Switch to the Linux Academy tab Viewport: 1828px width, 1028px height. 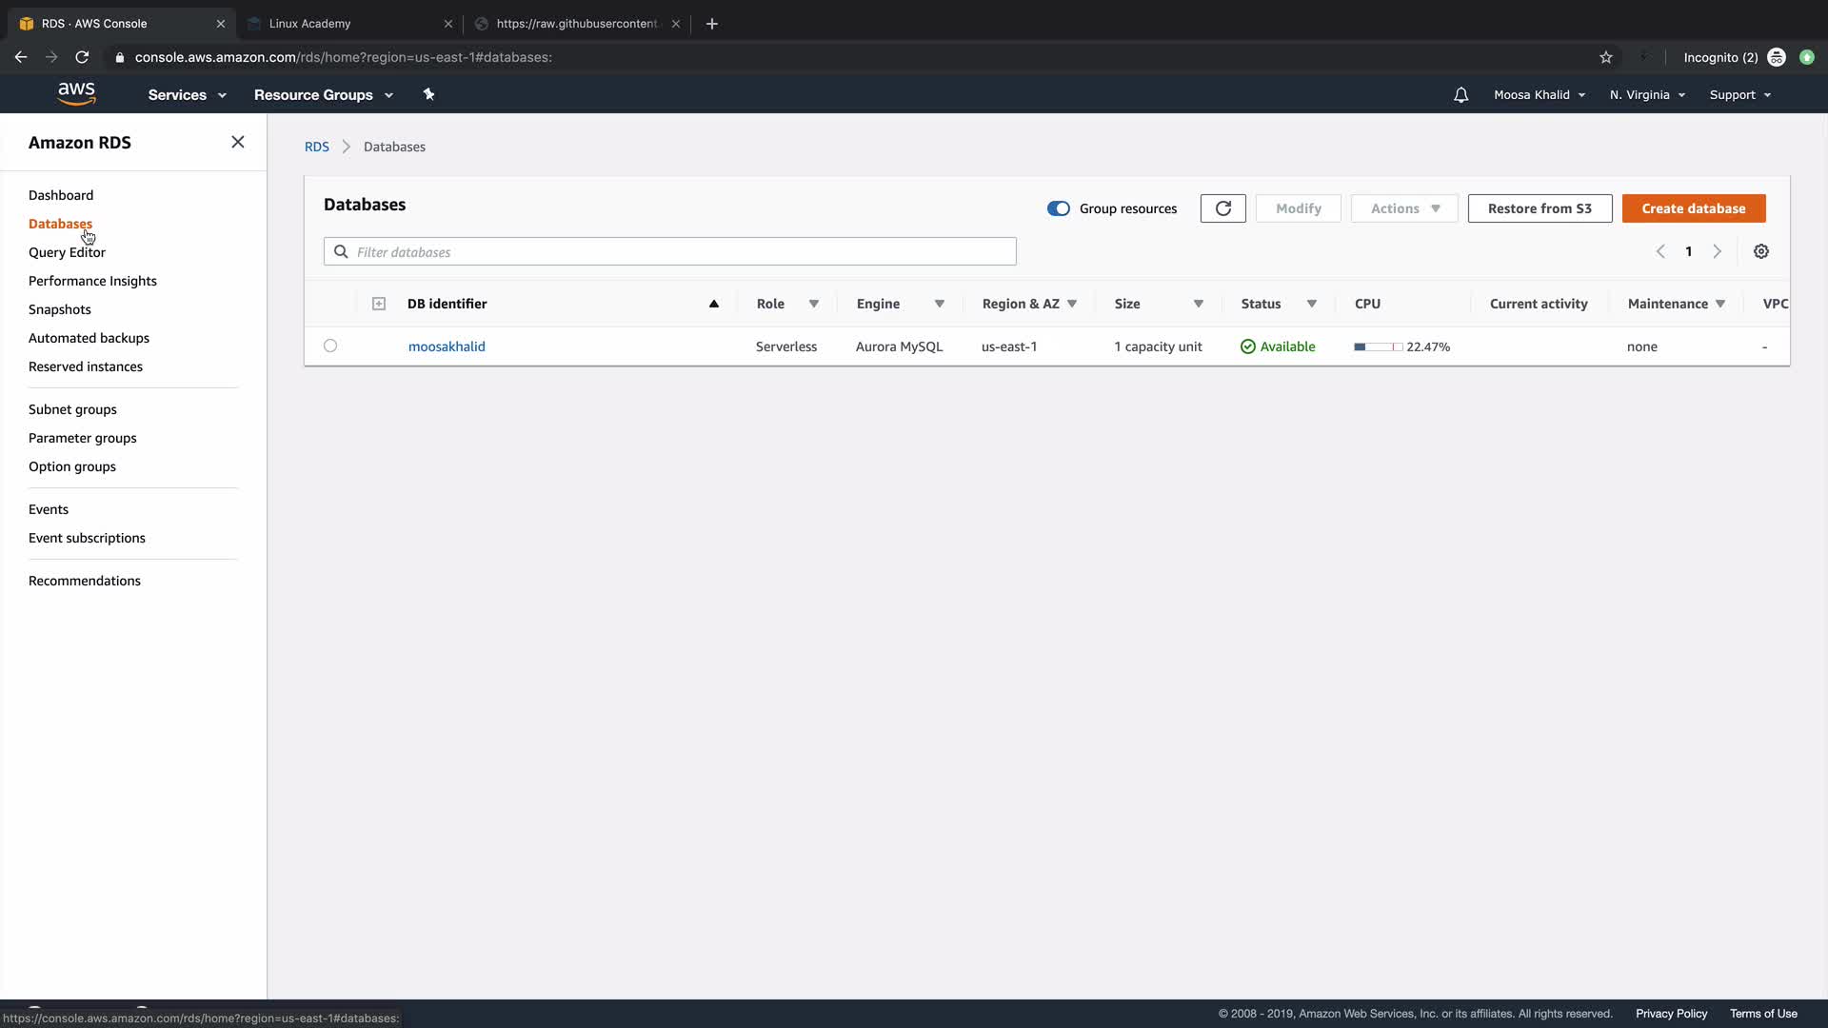(348, 24)
